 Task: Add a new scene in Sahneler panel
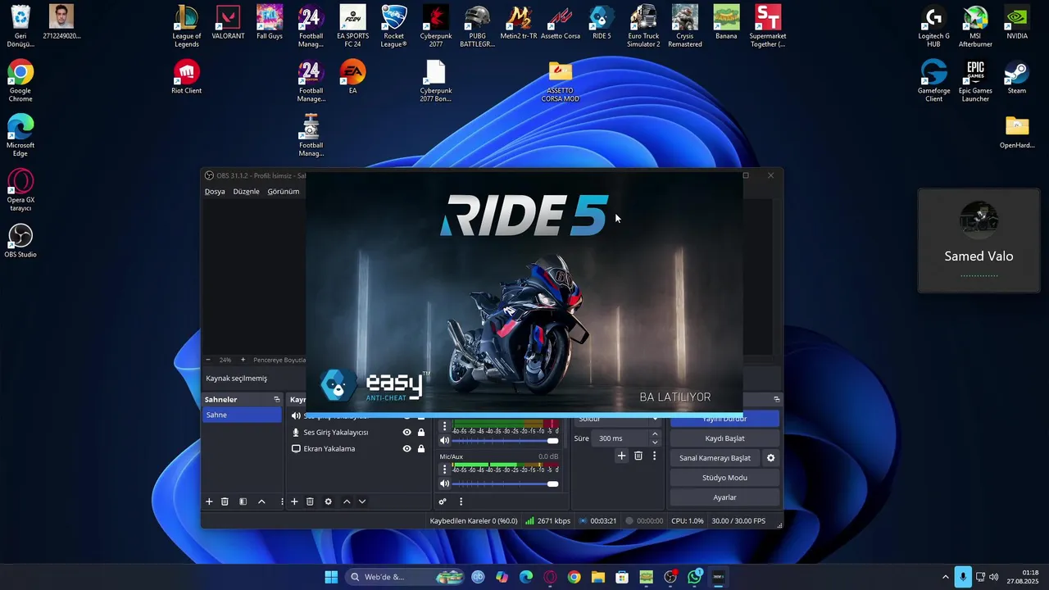209,501
